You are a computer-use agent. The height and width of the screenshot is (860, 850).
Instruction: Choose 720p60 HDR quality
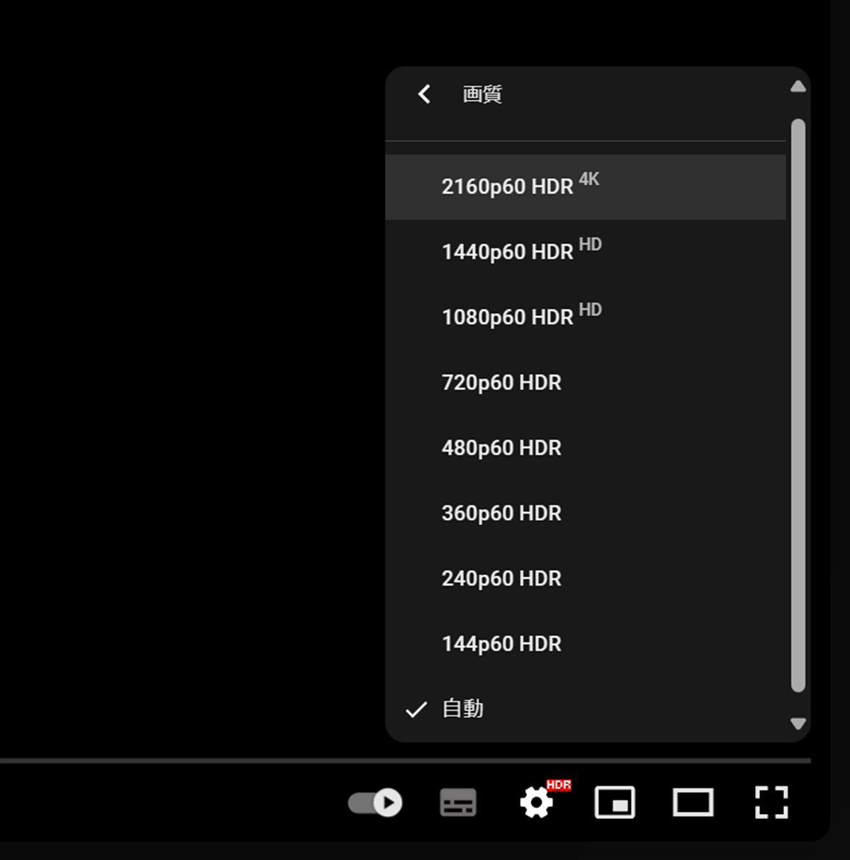[x=585, y=383]
